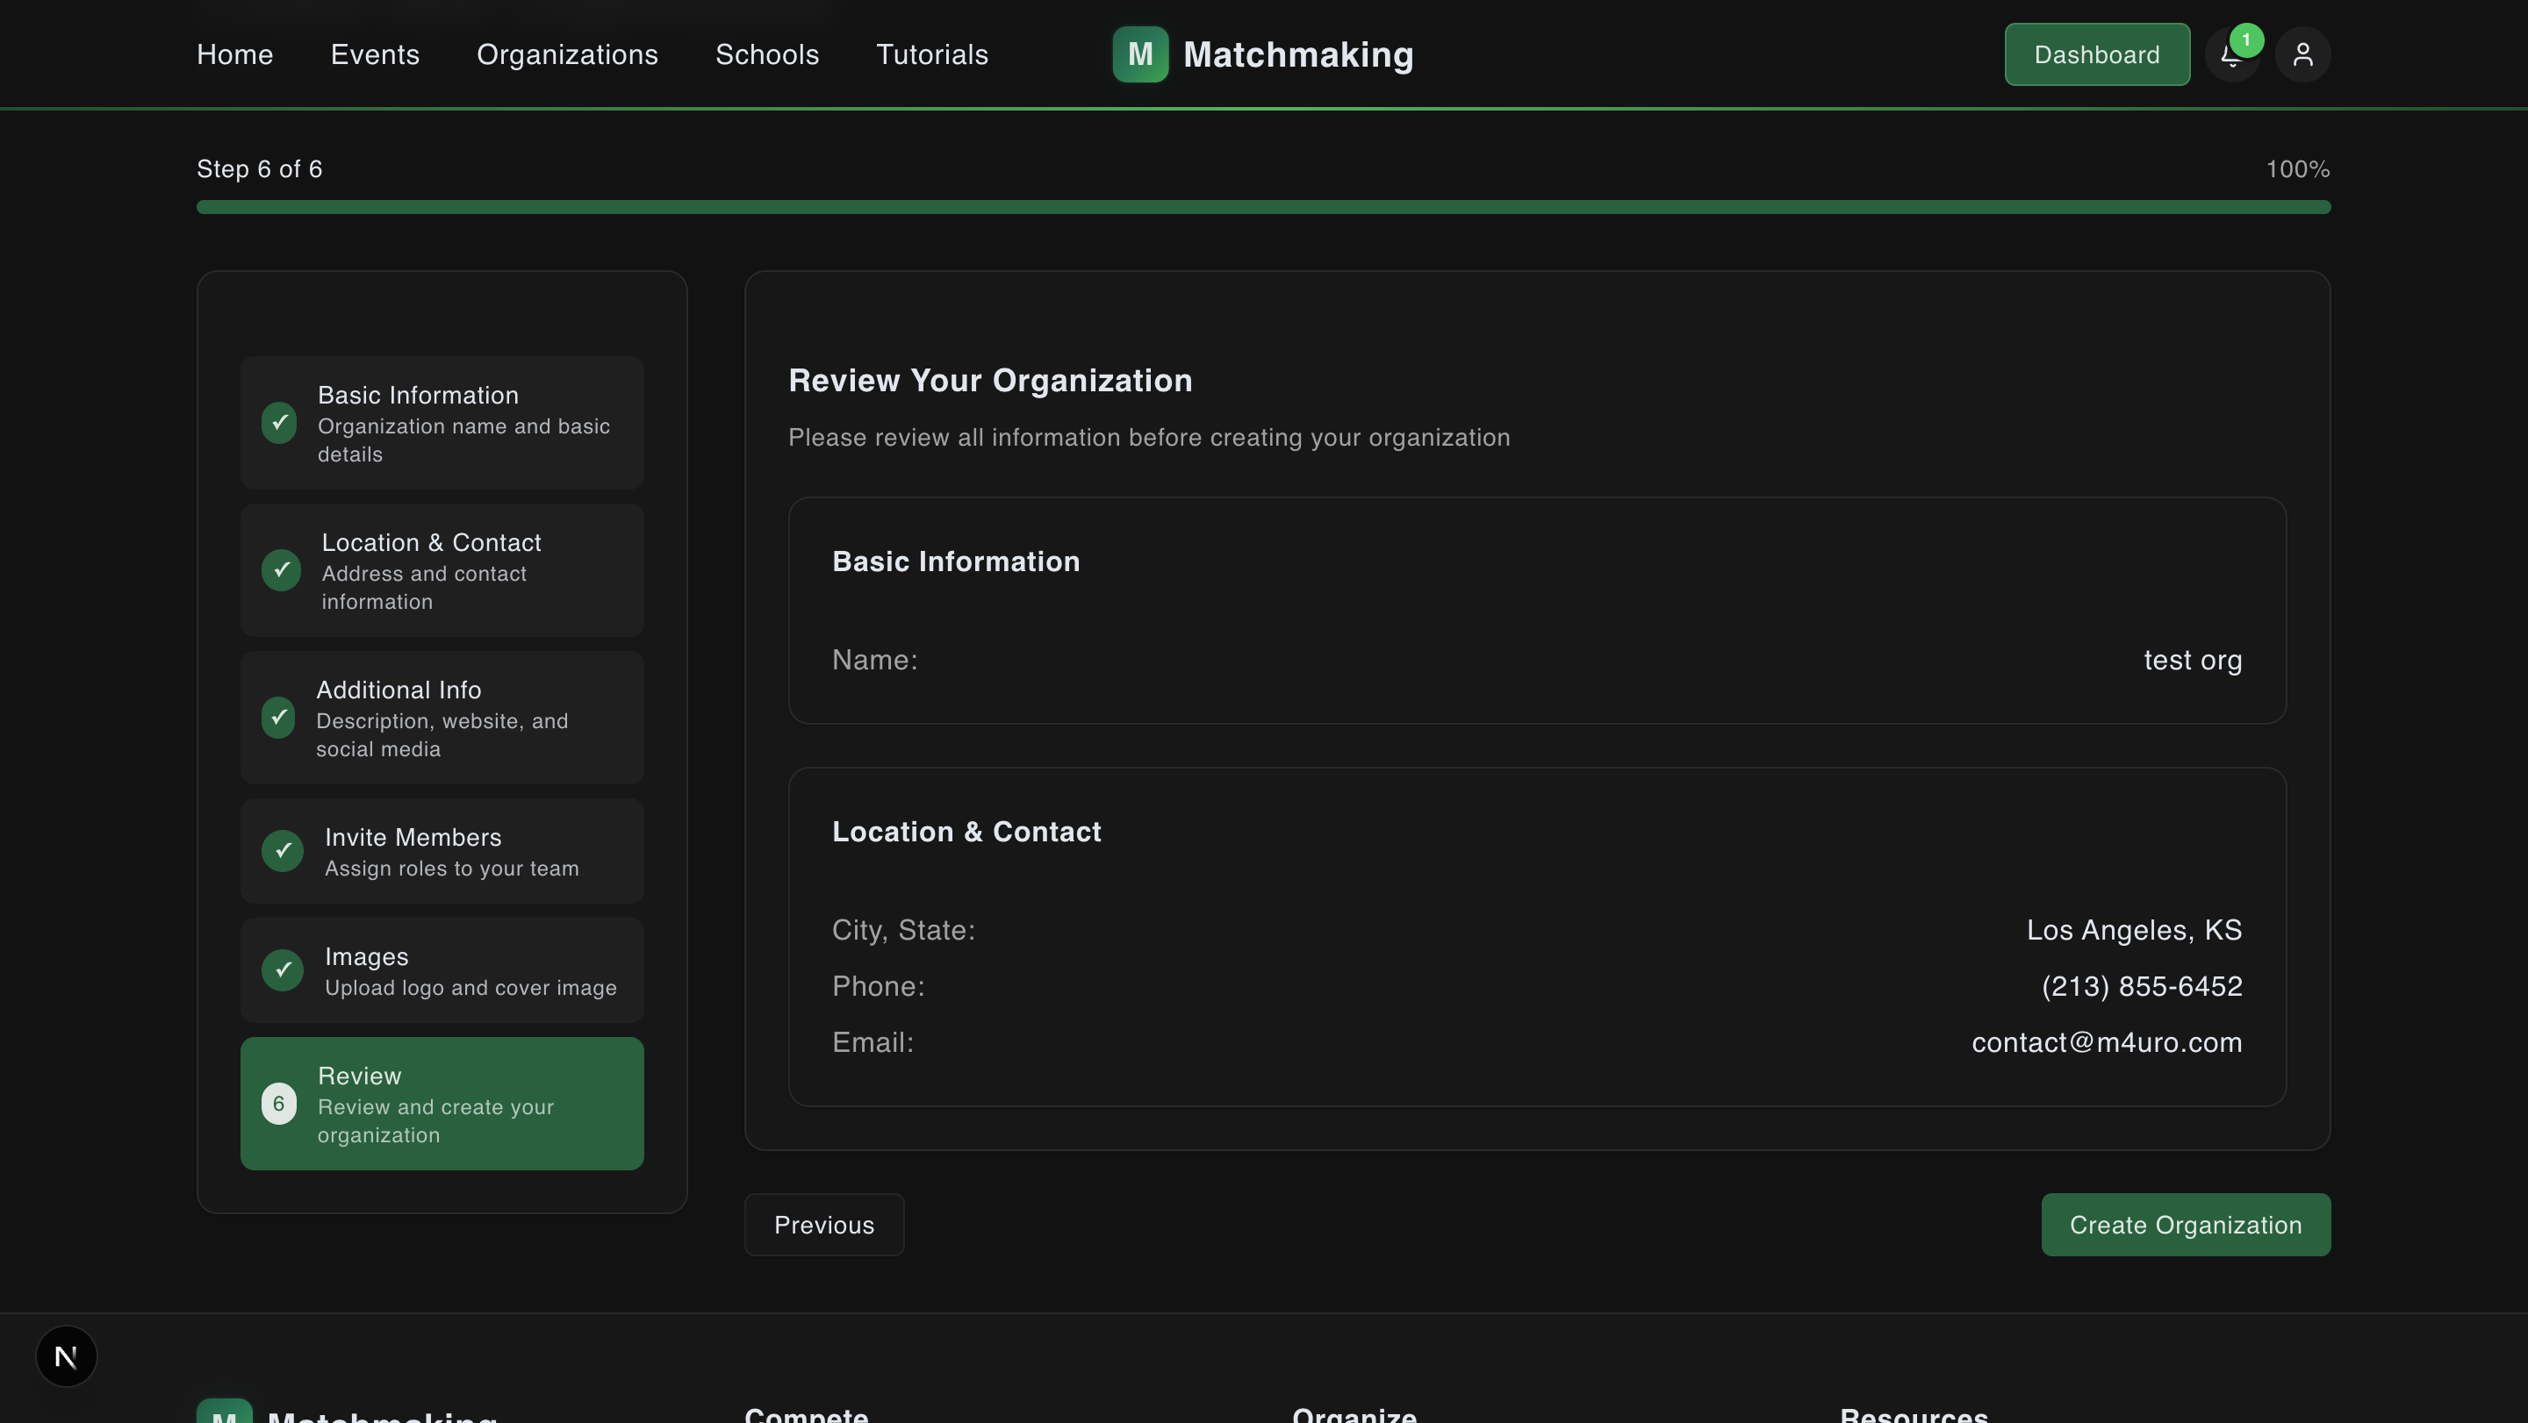This screenshot has height=1423, width=2528.
Task: Click the Dashboard button
Action: [2097, 55]
